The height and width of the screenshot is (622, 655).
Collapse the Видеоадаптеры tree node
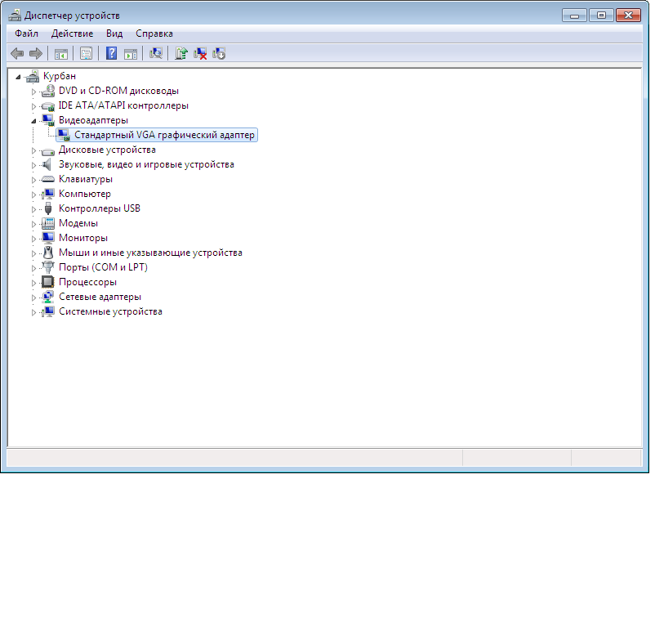(34, 120)
